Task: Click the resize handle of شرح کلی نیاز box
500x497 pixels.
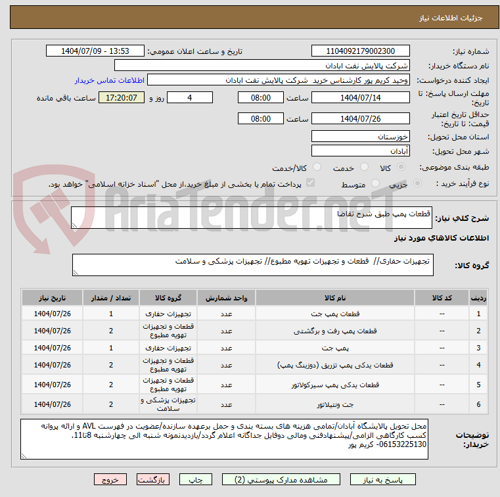Action: [75, 225]
